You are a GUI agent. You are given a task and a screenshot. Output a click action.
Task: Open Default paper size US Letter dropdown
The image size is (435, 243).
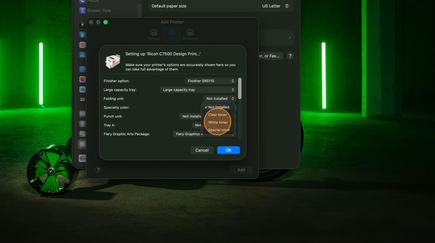pos(276,6)
